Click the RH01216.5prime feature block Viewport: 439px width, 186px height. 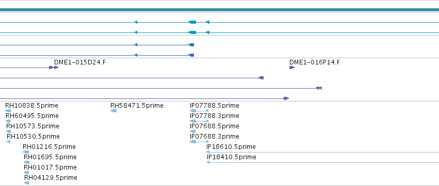pos(26,152)
